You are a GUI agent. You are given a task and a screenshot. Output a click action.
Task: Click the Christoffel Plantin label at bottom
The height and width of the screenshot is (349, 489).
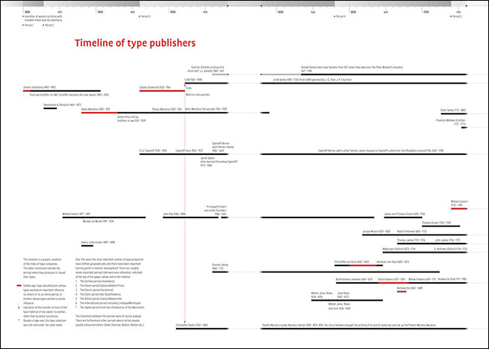pos(190,326)
